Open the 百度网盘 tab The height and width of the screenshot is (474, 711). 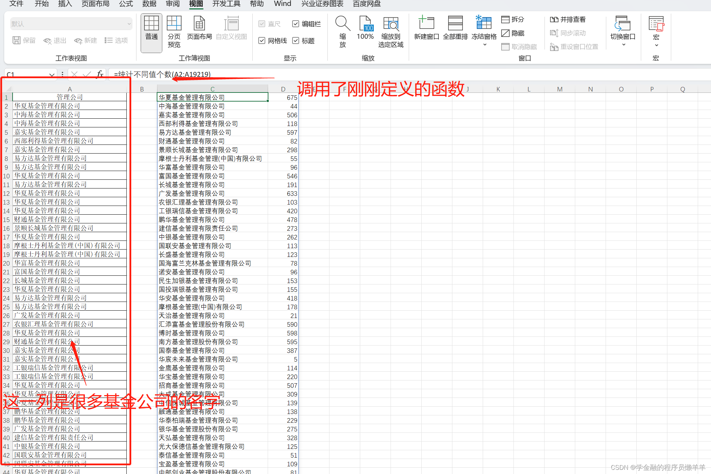point(367,3)
